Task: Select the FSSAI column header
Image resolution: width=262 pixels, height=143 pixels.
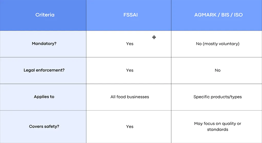Action: pyautogui.click(x=130, y=15)
